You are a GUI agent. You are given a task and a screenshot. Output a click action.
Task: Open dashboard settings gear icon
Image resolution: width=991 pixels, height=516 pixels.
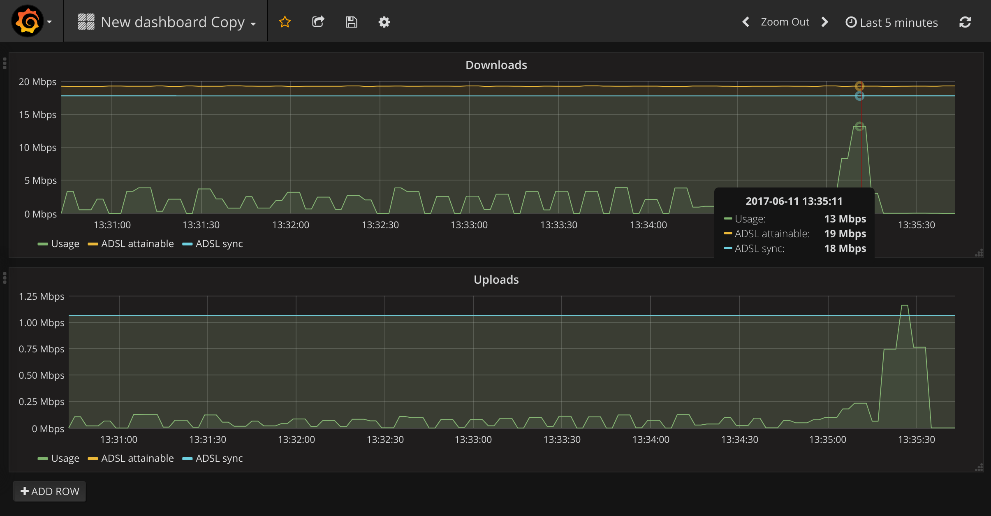click(x=384, y=22)
